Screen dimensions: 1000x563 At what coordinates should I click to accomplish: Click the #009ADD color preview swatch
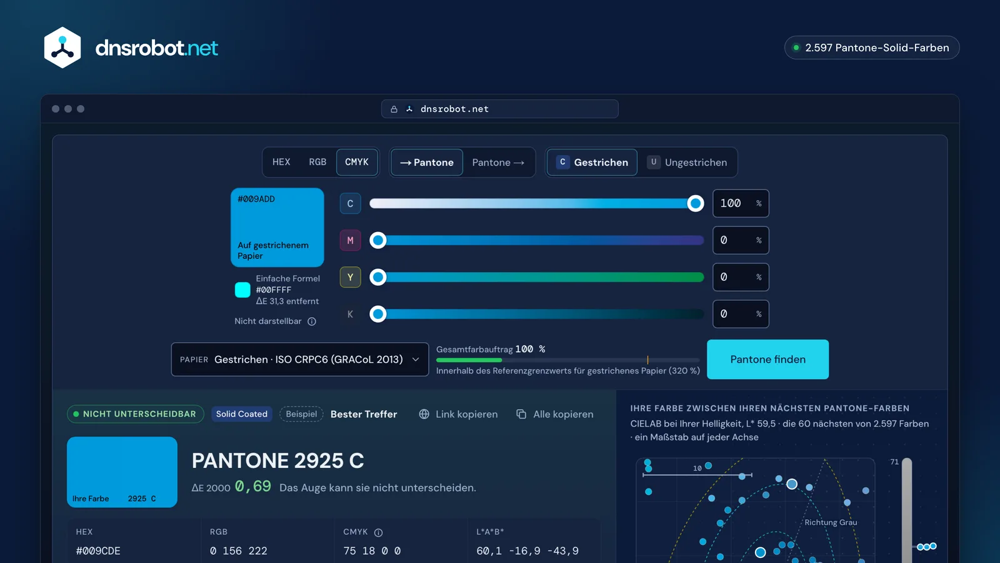[277, 228]
